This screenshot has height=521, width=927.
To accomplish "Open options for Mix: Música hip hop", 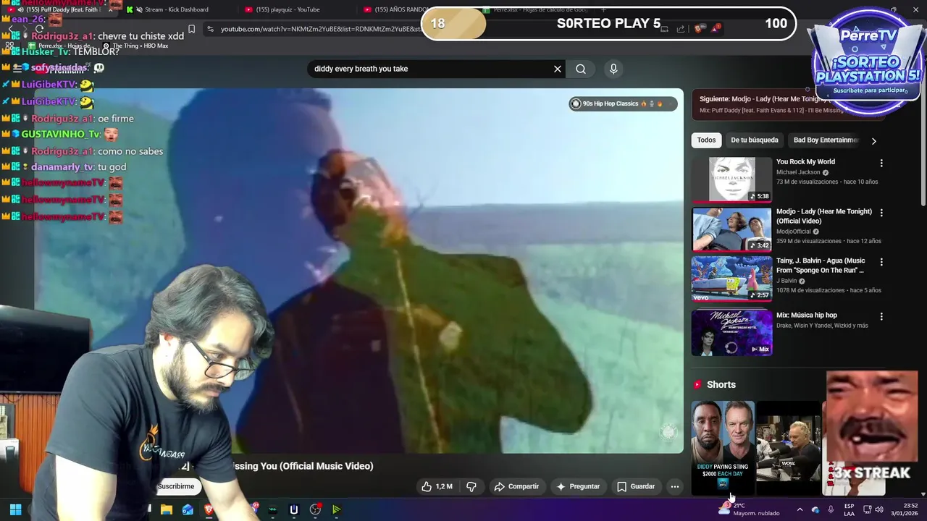I will click(881, 316).
